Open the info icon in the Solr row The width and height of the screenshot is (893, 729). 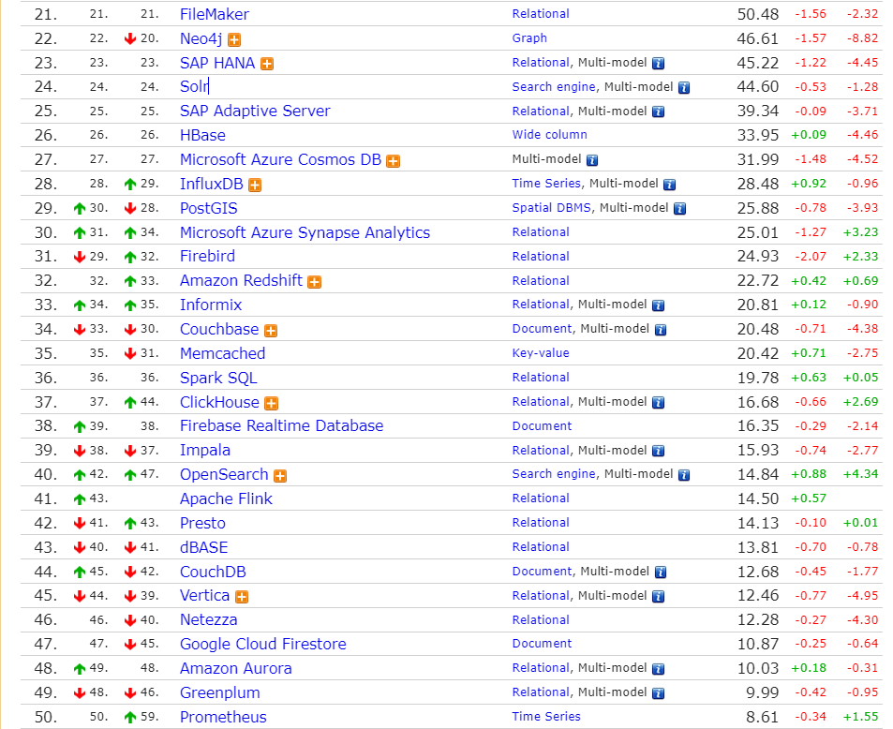coord(684,88)
